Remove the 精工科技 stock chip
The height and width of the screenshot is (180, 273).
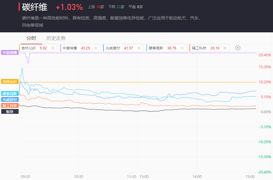(x=225, y=48)
